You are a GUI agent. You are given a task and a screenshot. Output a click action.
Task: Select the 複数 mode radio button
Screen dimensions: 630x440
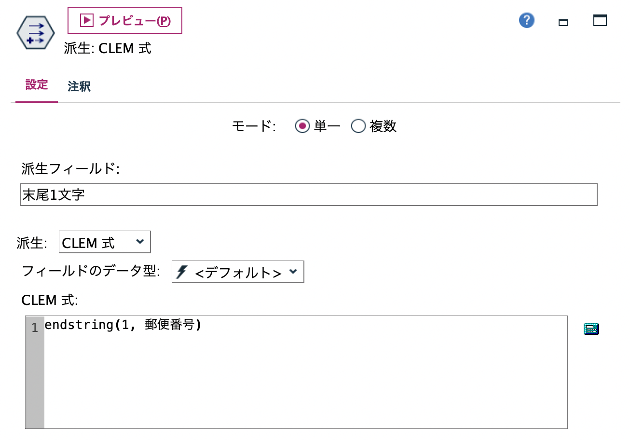click(358, 126)
